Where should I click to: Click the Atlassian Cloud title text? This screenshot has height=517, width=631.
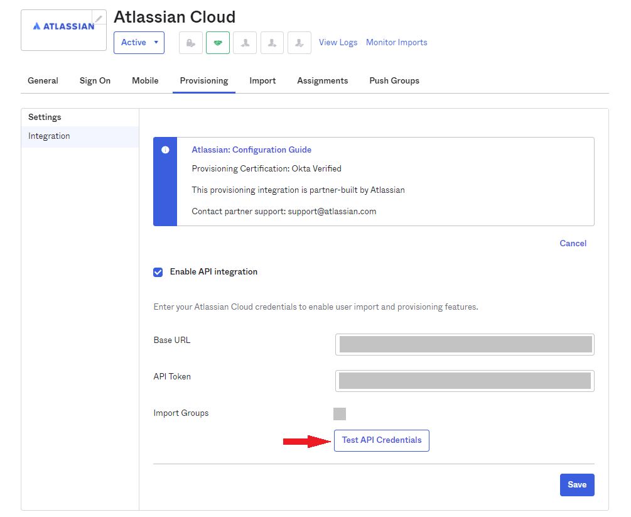click(x=175, y=17)
